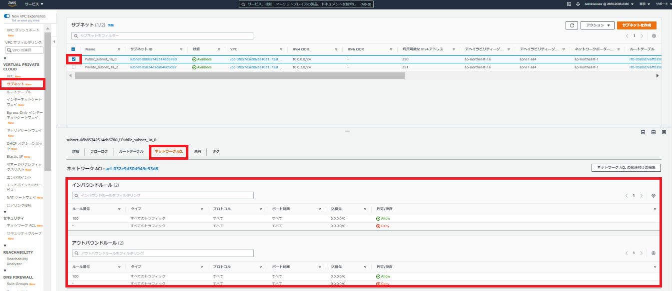Collapse the VIRTUAL PRIVATE CLOUD section

click(x=5, y=58)
